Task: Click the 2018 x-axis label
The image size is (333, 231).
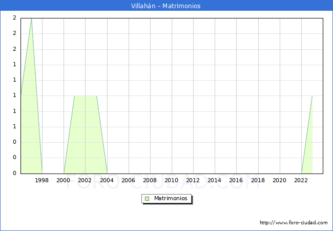Action: (258, 180)
